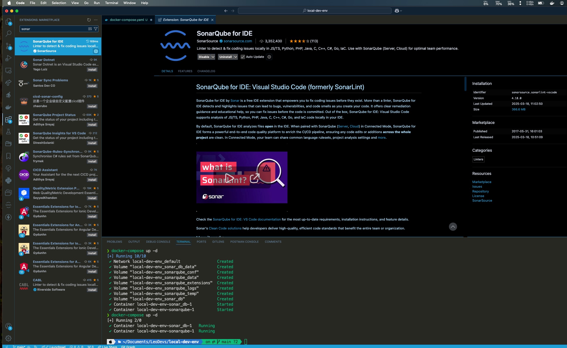567x348 pixels.
Task: Open the Search view in the activity bar
Action: (x=8, y=33)
